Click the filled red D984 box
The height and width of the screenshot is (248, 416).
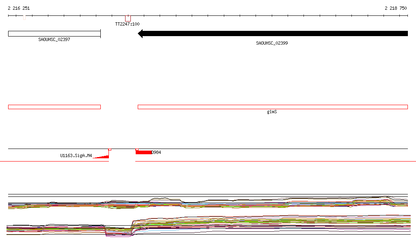click(x=143, y=152)
